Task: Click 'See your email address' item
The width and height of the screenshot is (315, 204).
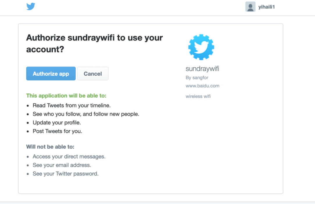Action: point(62,165)
